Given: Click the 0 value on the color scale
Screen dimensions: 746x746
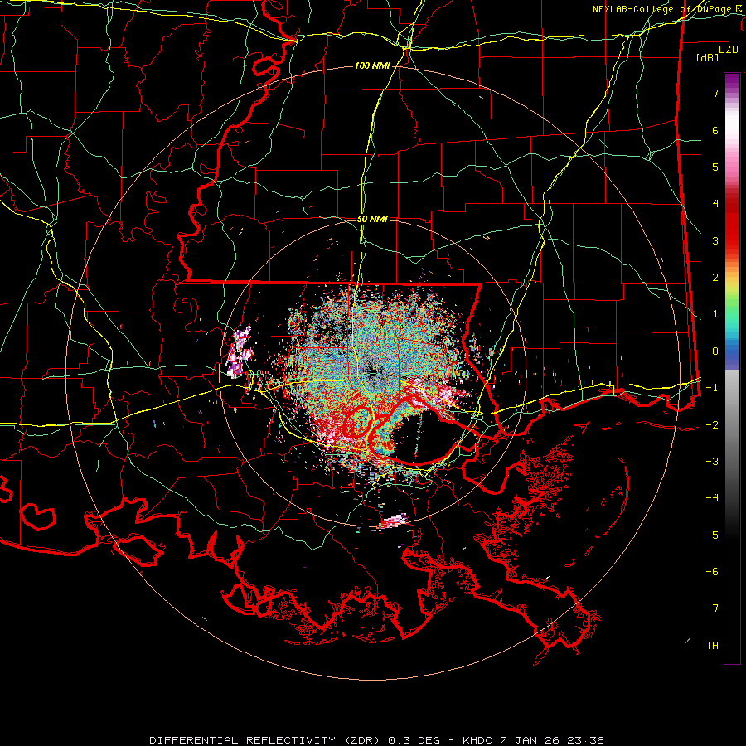Looking at the screenshot, I should [x=715, y=351].
